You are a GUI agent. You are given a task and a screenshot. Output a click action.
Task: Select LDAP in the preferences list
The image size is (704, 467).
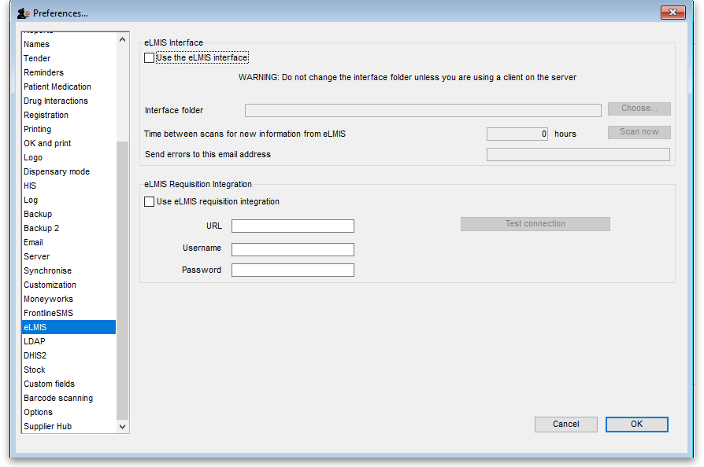[x=35, y=341]
